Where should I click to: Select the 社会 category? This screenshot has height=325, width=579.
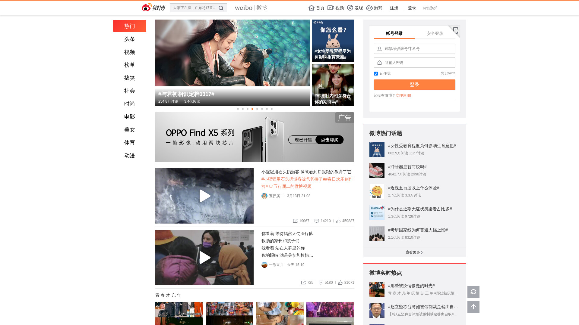[130, 91]
